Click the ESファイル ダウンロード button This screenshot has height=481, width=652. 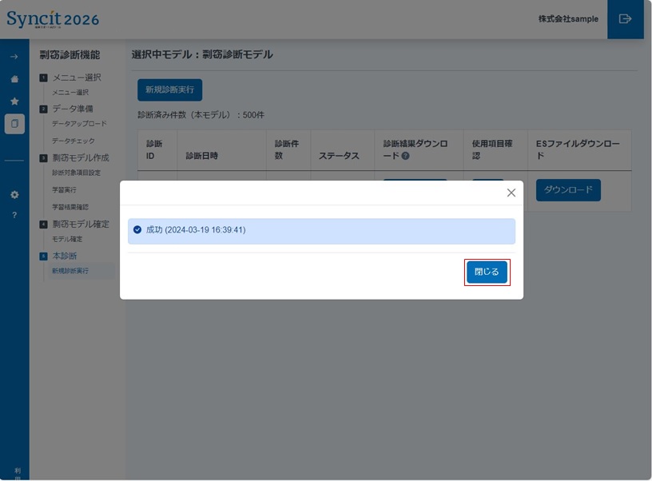tap(568, 190)
